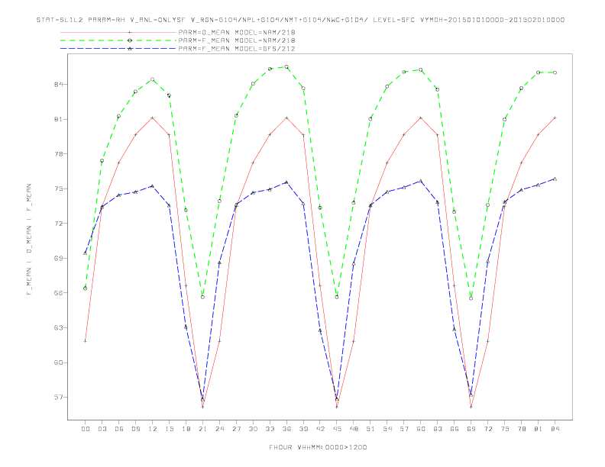Click green NAM circle marker at hour 69 trough
This screenshot has height=467, width=605.
click(x=471, y=298)
